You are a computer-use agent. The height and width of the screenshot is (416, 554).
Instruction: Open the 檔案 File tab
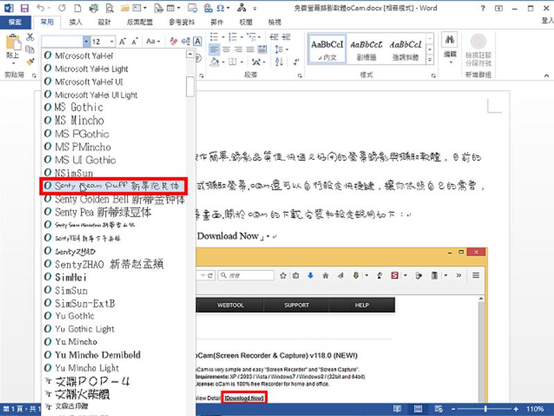(x=15, y=22)
